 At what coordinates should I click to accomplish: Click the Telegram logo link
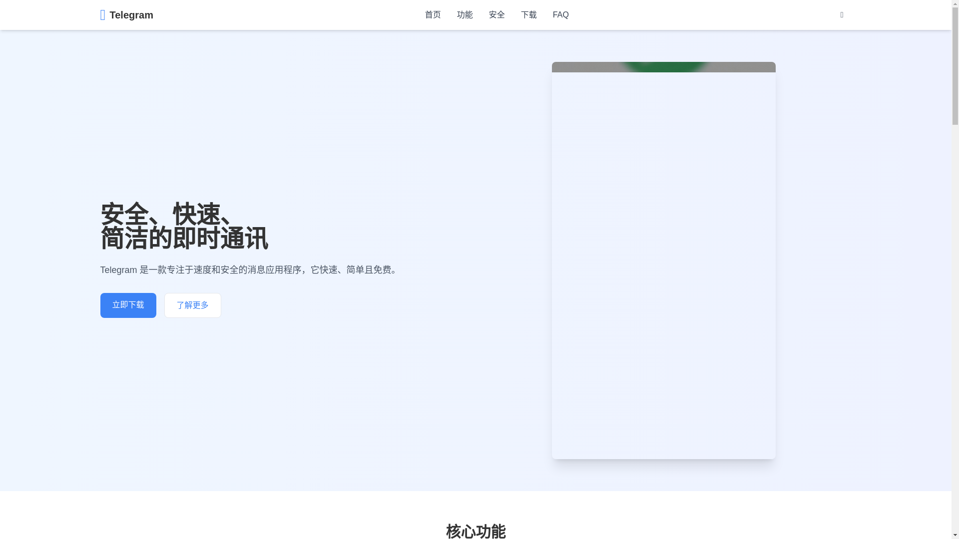pos(126,15)
